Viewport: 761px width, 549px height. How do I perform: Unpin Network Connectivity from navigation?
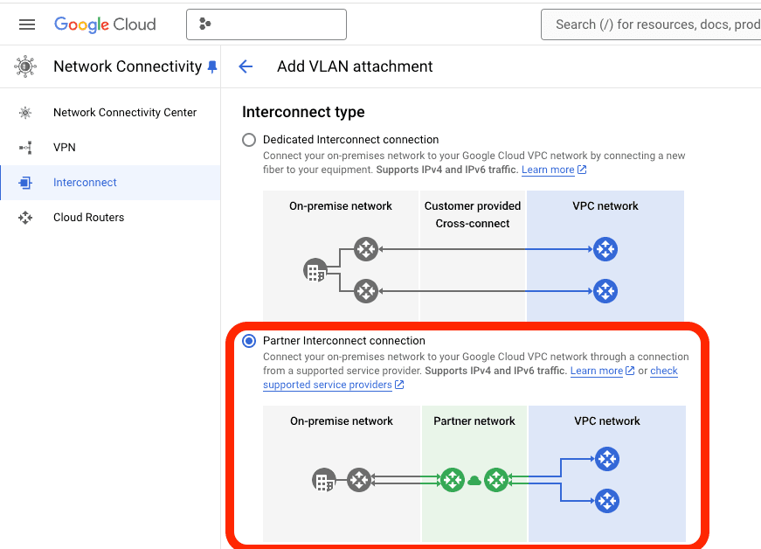point(211,66)
